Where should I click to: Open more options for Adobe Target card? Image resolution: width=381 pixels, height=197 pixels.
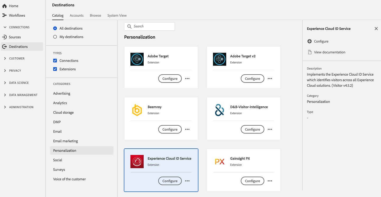click(x=187, y=79)
